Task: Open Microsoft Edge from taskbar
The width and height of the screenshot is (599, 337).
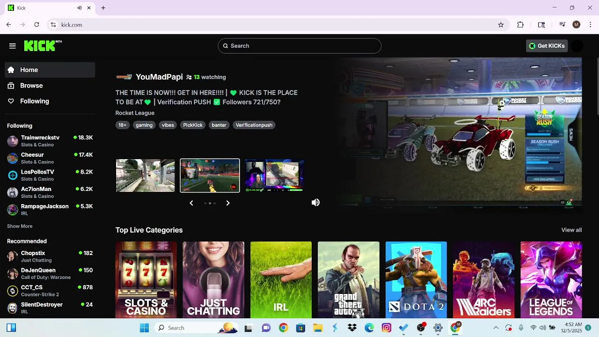Action: 369,328
